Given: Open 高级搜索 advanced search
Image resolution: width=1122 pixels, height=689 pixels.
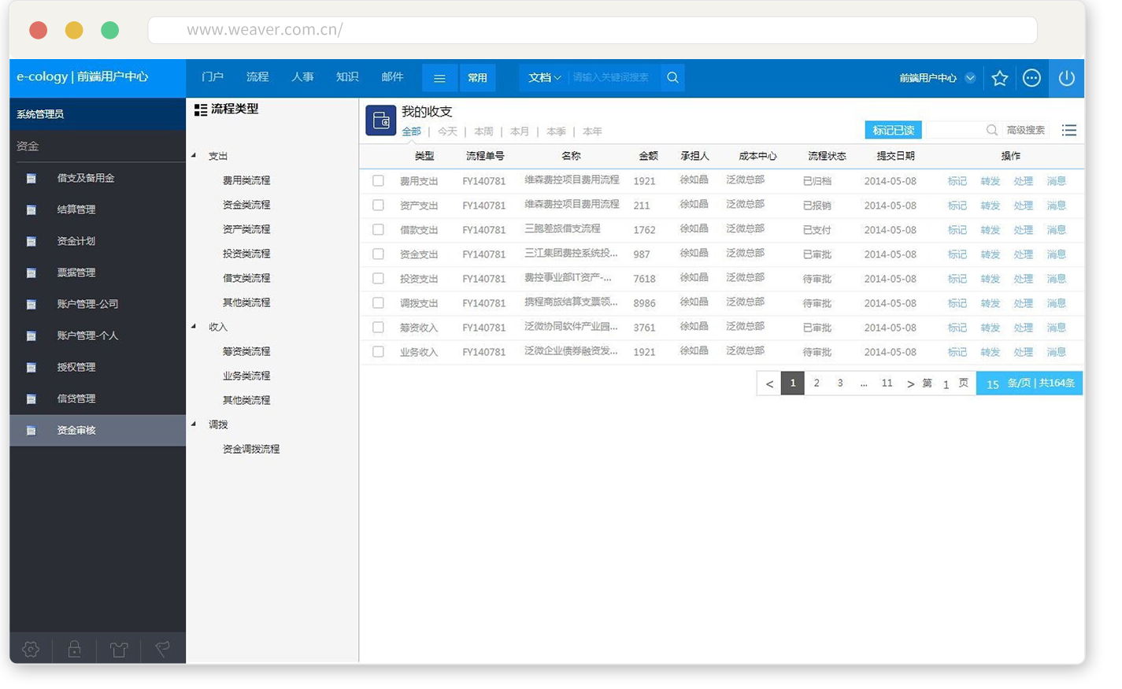Looking at the screenshot, I should [x=1026, y=130].
